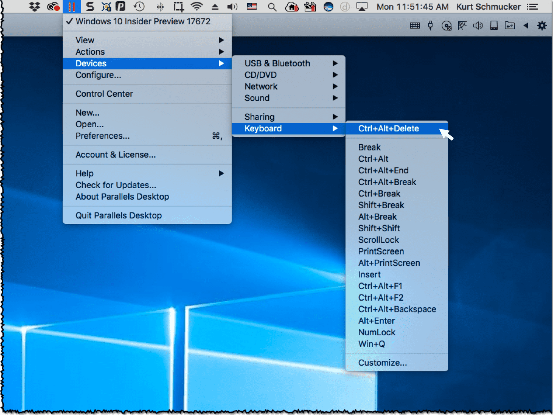Click the speaker sound icon in the VM toolbar
553x415 pixels.
[x=478, y=25]
